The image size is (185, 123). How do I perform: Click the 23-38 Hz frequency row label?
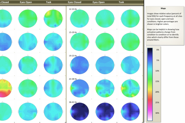point(73,79)
